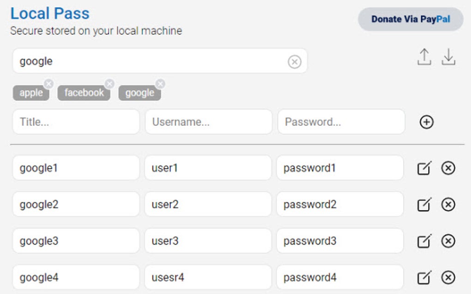The height and width of the screenshot is (294, 471).
Task: Remove the google2 password row
Action: click(447, 204)
